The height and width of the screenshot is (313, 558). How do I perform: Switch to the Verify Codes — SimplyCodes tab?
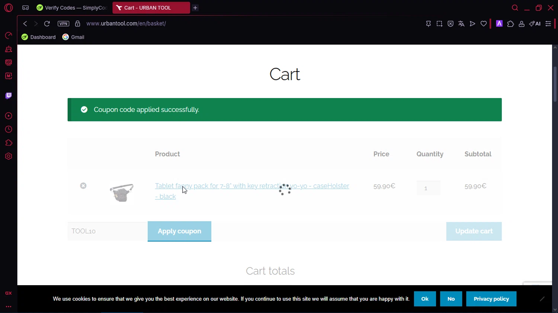point(71,8)
